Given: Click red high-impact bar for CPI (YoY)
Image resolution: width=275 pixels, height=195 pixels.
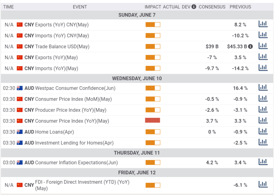Looking at the screenshot, I should pos(153,121).
